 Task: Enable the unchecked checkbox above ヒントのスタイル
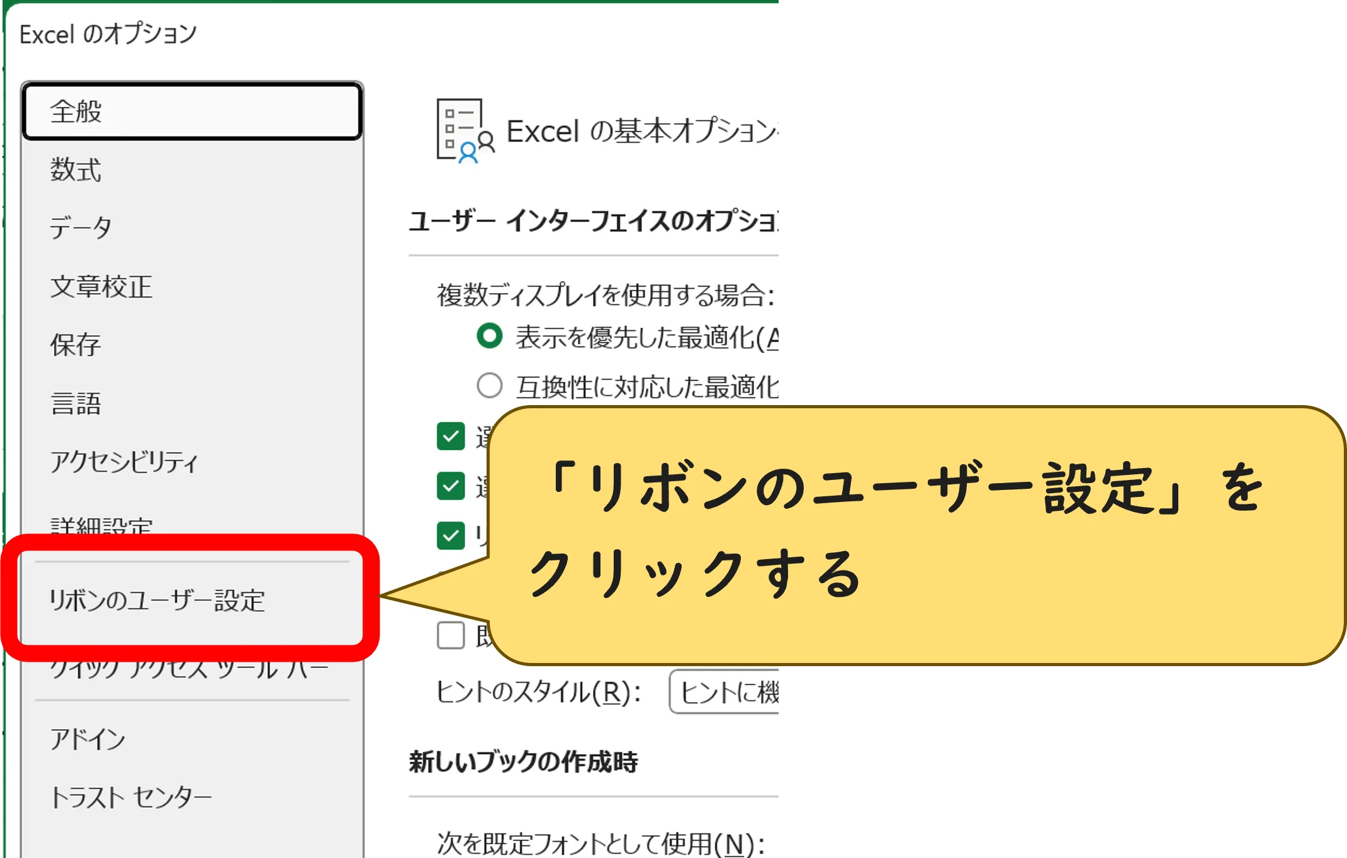click(x=451, y=635)
